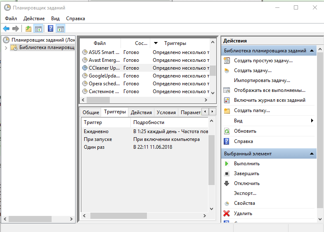Click the Создать папку folder icon

pyautogui.click(x=227, y=111)
